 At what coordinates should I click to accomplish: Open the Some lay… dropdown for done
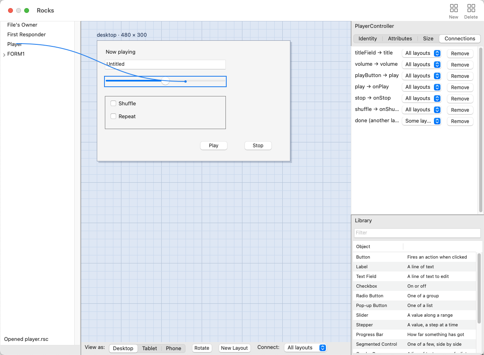click(x=422, y=121)
